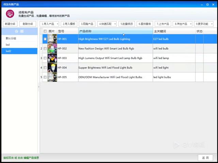Click the 2.导入模板 button

(69, 24)
